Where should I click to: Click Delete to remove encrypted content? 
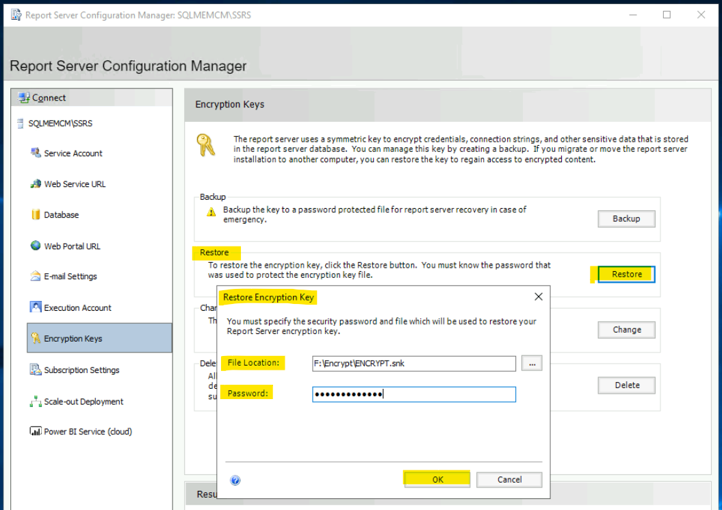[626, 385]
